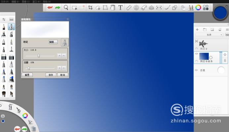
Task: Toggle the Symmetry tool
Action: [x=159, y=7]
